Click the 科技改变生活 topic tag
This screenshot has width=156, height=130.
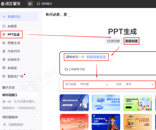(96, 57)
